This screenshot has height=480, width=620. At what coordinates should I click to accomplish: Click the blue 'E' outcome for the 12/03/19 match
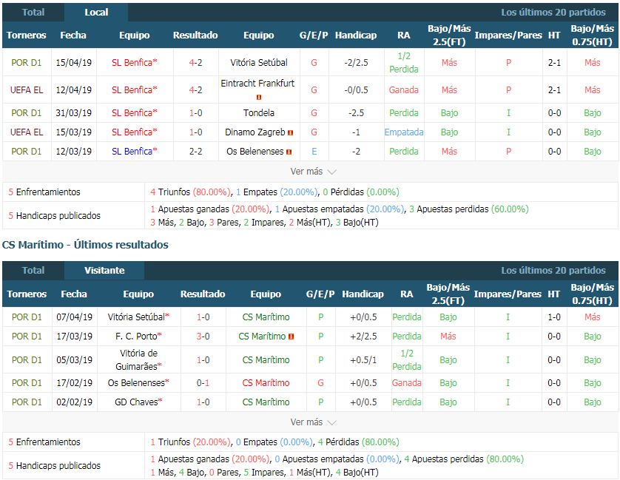pos(314,152)
